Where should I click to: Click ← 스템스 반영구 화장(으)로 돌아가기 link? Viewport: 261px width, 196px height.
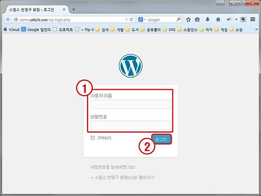[122, 178]
